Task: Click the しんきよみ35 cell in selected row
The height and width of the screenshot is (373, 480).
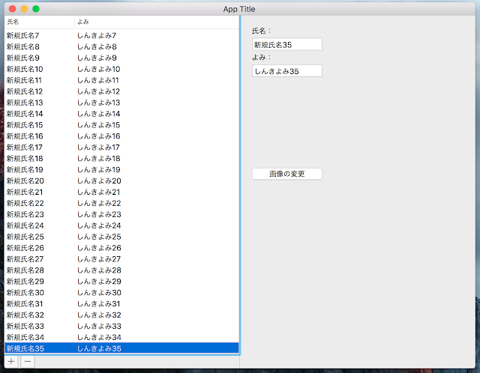Action: pos(99,348)
